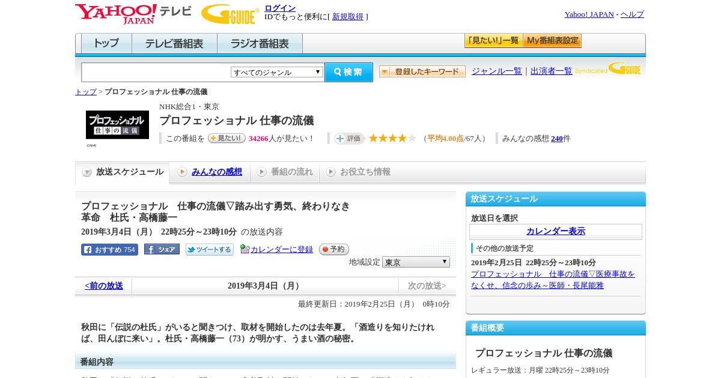Click the 番組概要 panel header
The image size is (721, 378).
point(556,328)
